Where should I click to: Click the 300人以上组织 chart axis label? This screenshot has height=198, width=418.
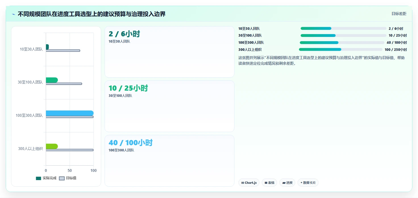[30, 149]
